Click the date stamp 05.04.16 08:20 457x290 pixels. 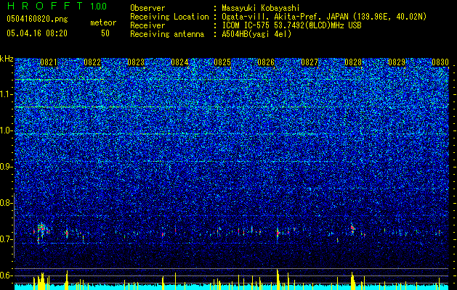37,33
